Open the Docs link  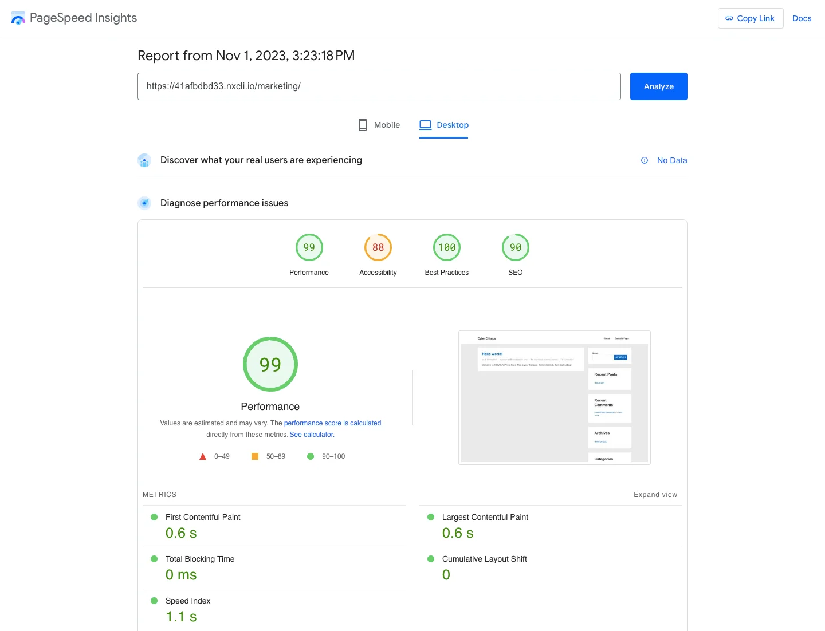pos(802,18)
